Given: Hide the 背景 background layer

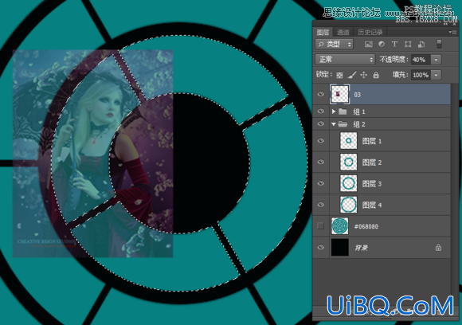Looking at the screenshot, I should tap(320, 248).
